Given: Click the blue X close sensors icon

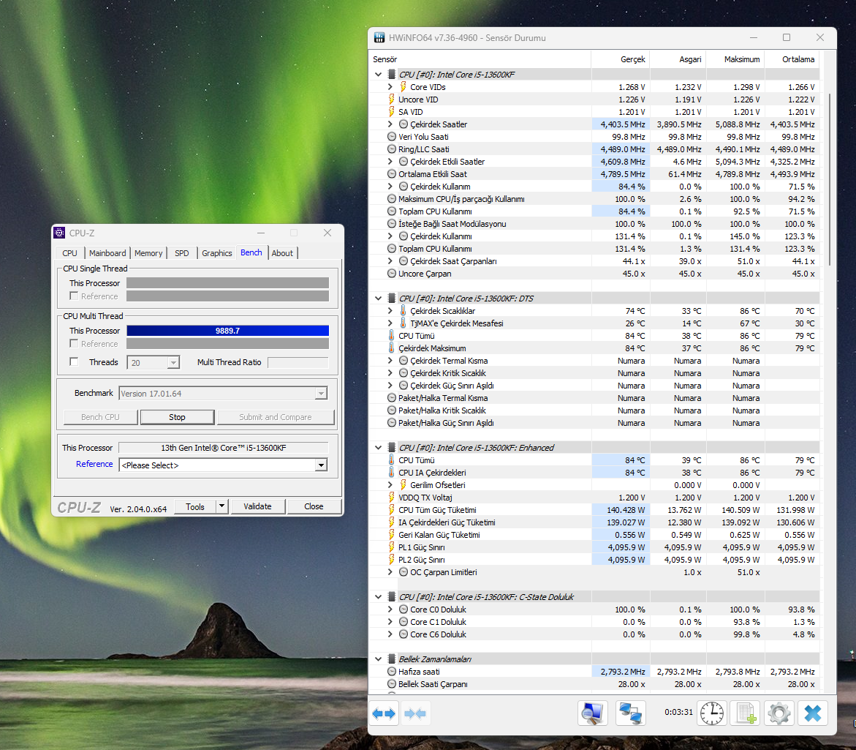Looking at the screenshot, I should [x=813, y=713].
